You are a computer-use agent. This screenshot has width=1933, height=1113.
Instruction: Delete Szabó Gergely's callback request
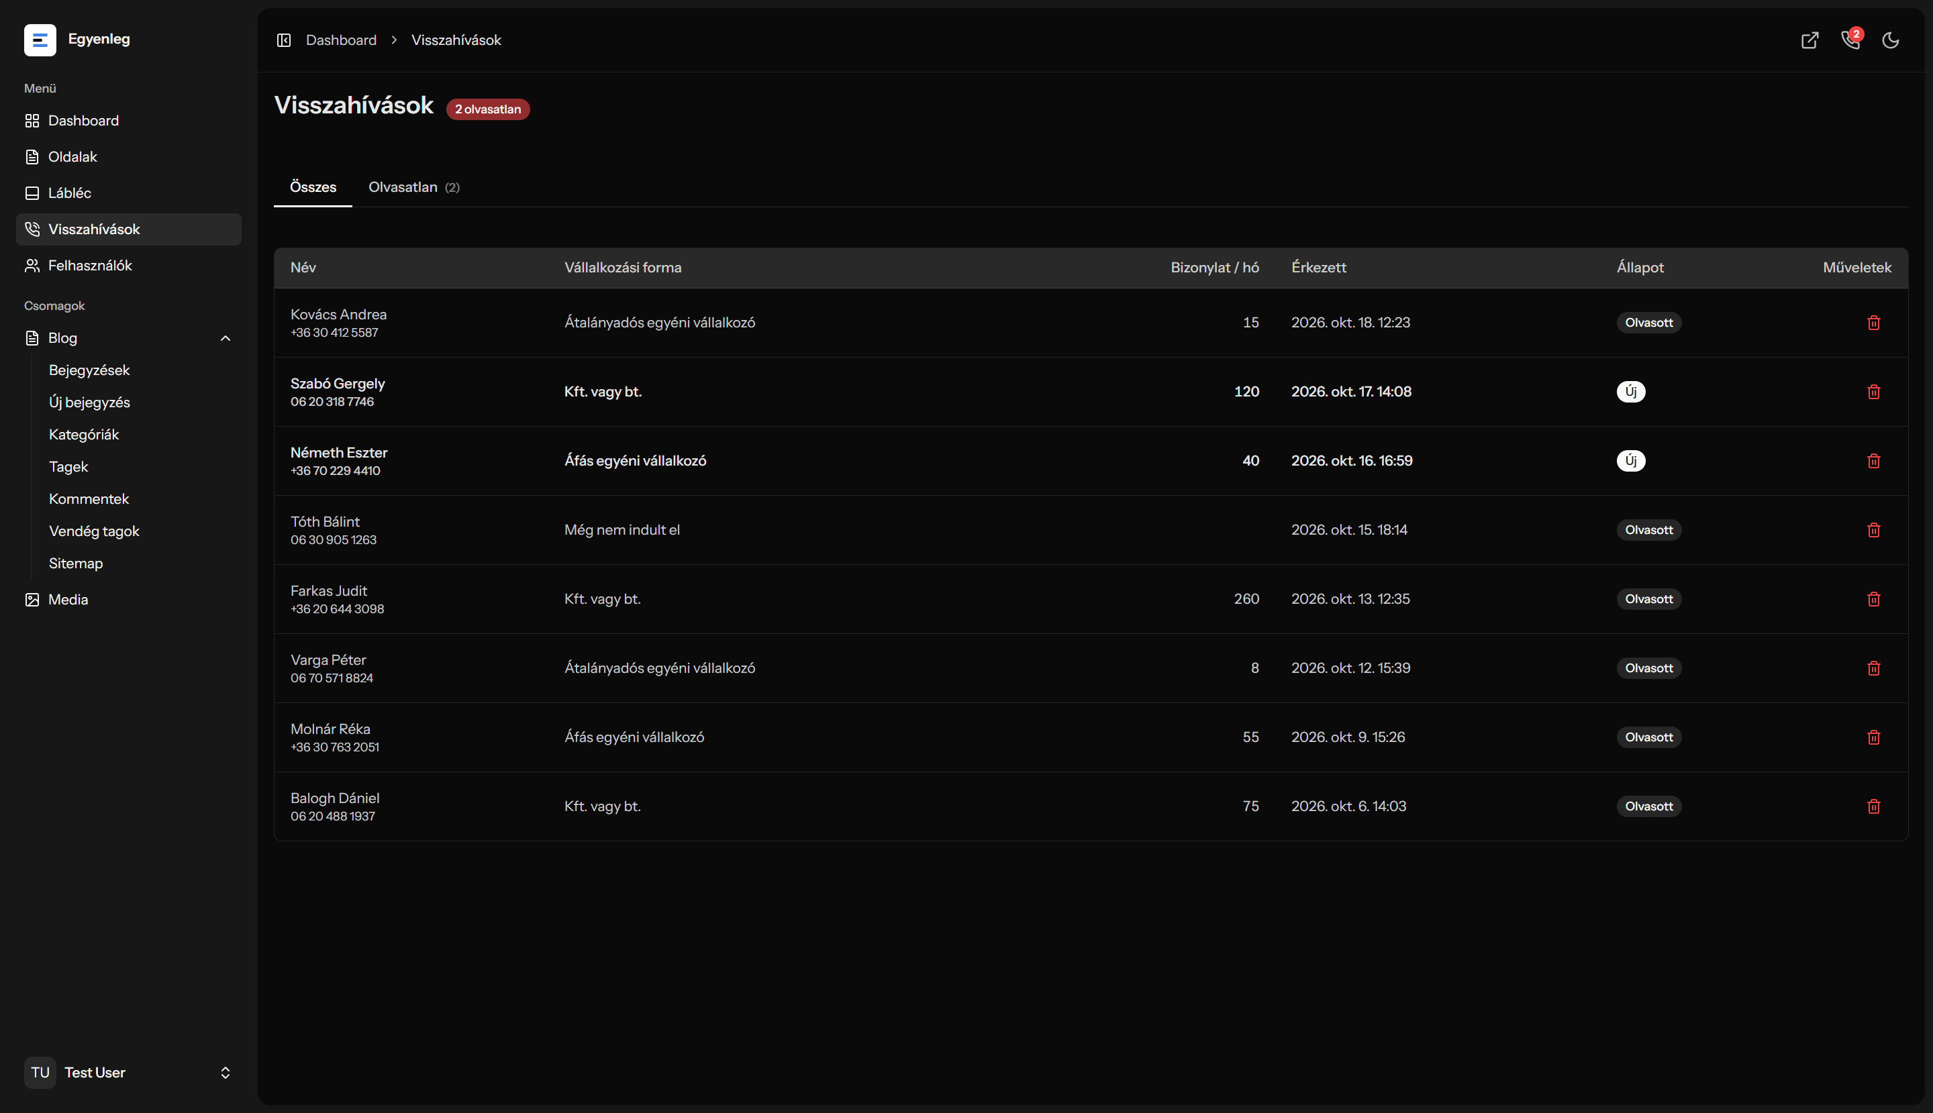coord(1873,391)
